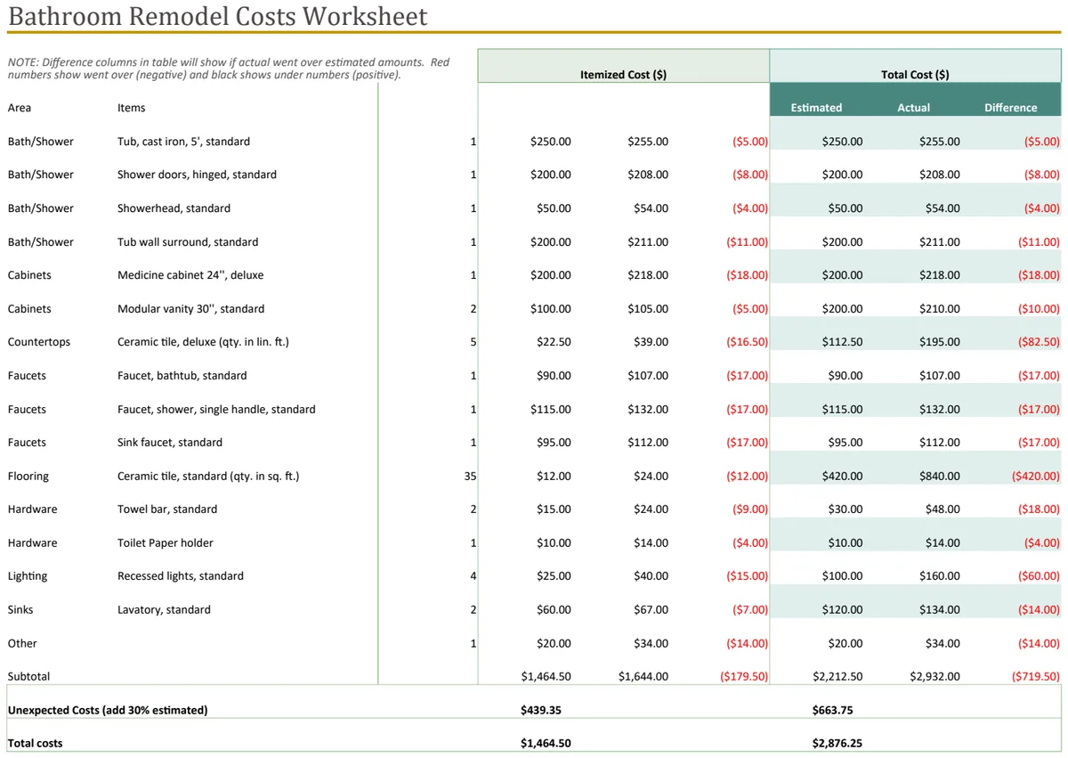Click grand total value $2,876.25
This screenshot has width=1068, height=758.
[837, 744]
